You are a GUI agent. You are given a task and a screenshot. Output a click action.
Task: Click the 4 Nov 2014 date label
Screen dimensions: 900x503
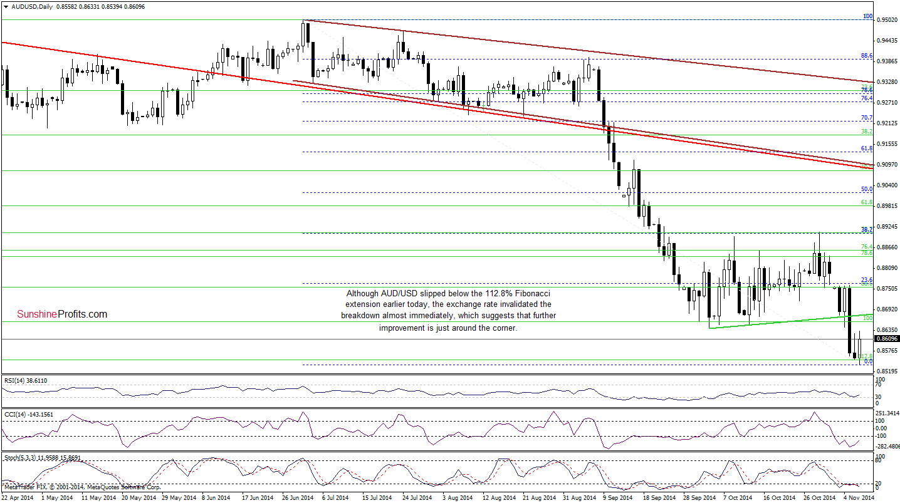[x=859, y=497]
